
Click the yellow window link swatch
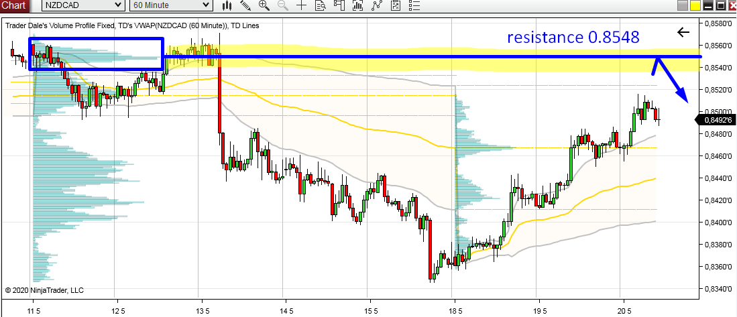[x=695, y=6]
